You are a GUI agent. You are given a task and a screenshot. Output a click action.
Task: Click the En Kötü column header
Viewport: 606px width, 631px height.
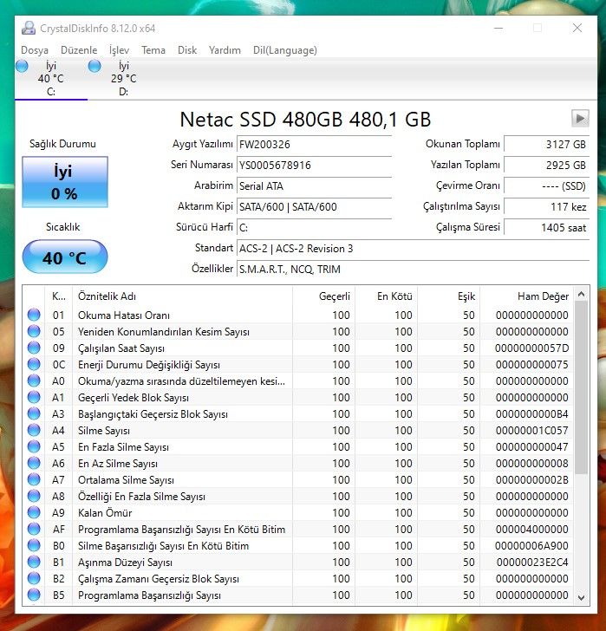pyautogui.click(x=387, y=296)
